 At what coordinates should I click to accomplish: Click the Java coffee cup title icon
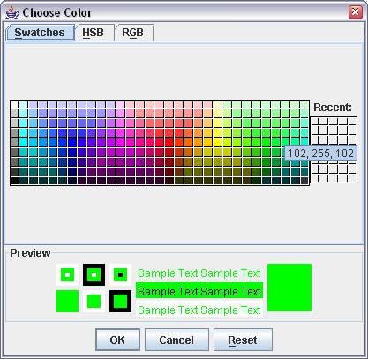12,12
